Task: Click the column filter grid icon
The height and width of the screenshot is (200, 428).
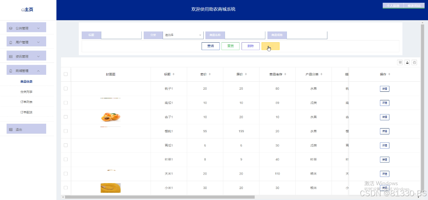Action: coord(400,63)
